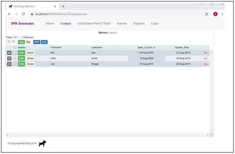Image resolution: width=235 pixels, height=154 pixels.
Task: Reload the page with the refresh icon
Action: coord(23,14)
